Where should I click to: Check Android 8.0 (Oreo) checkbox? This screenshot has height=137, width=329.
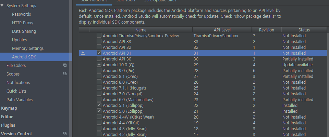99,82
